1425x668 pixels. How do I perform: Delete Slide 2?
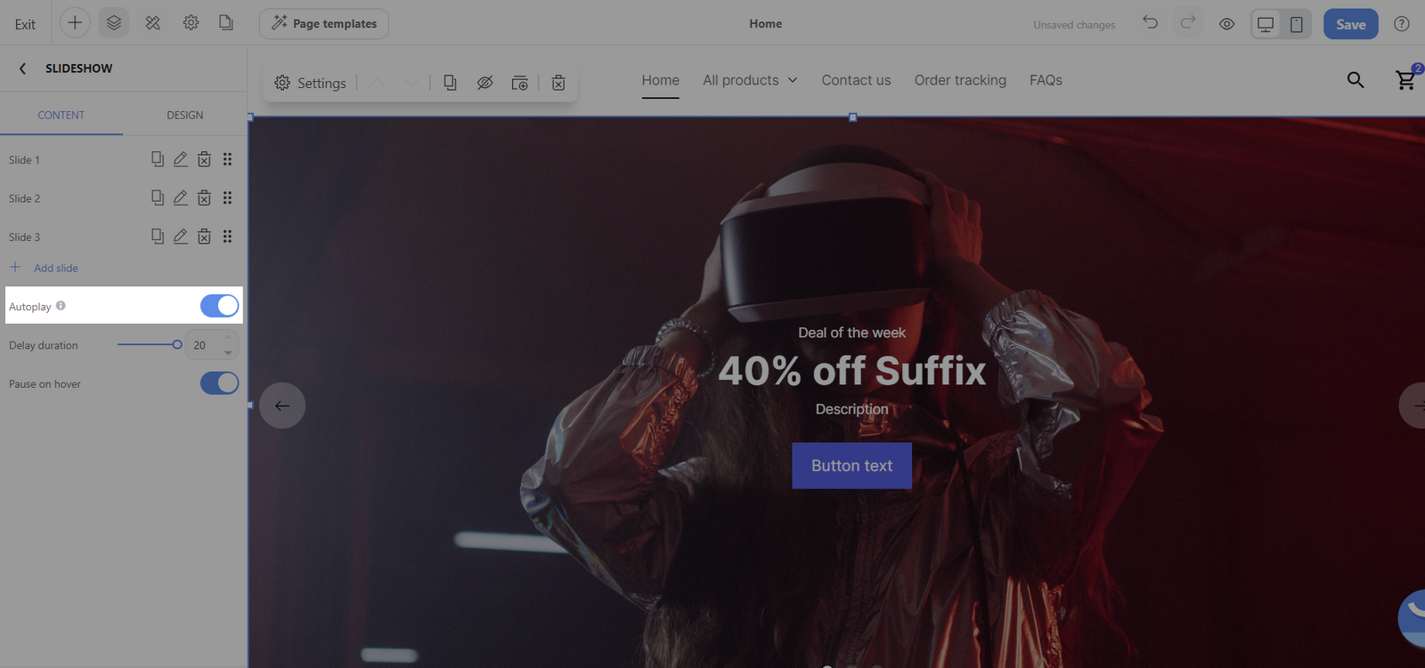click(204, 197)
